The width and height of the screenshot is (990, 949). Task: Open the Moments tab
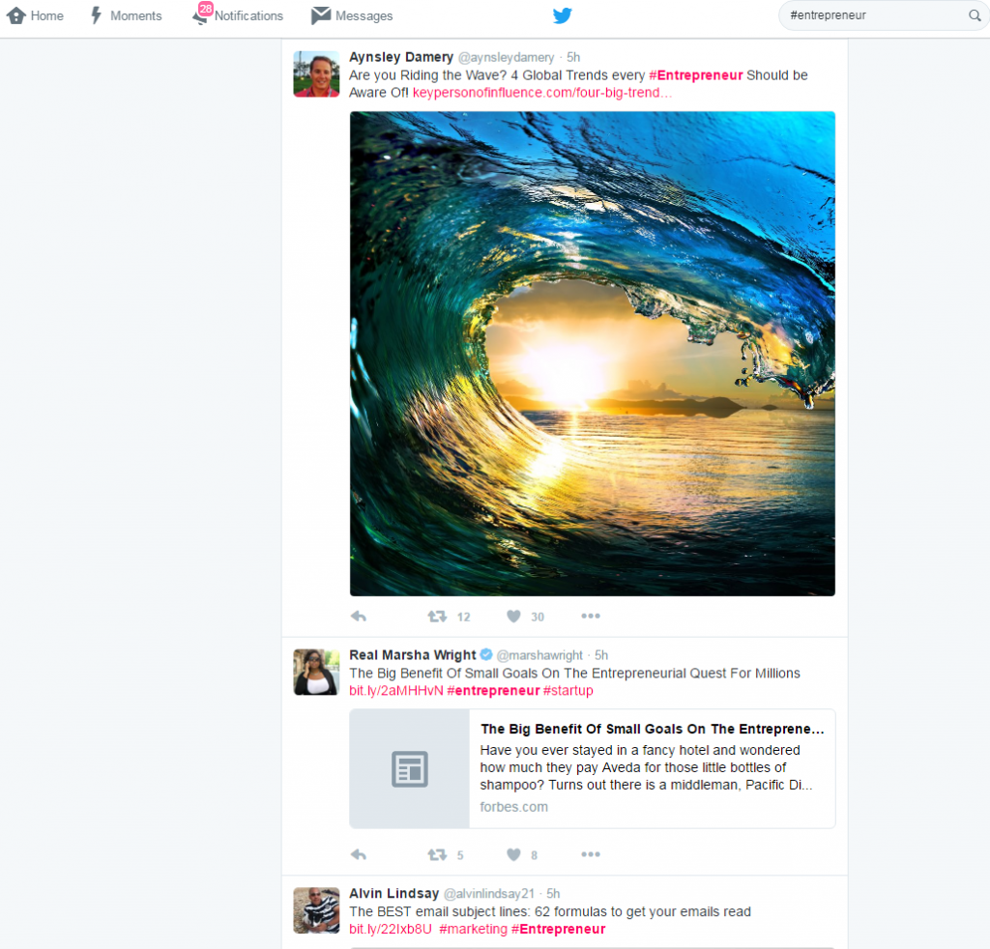coord(127,15)
